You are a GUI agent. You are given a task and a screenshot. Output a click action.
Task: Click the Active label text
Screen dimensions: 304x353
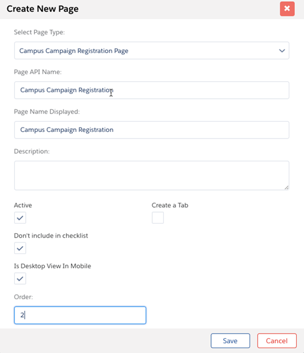coord(23,205)
